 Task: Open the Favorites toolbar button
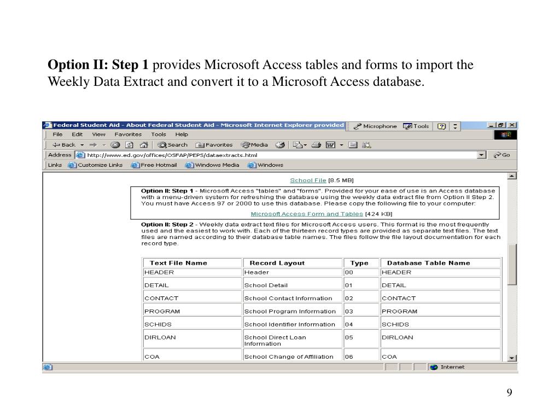coord(214,145)
